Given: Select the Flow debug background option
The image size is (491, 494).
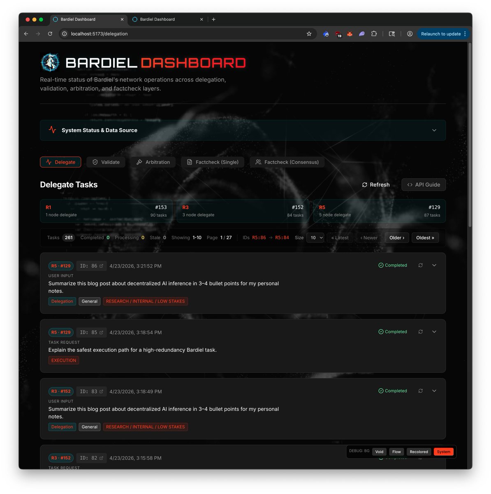Looking at the screenshot, I should click(x=396, y=452).
